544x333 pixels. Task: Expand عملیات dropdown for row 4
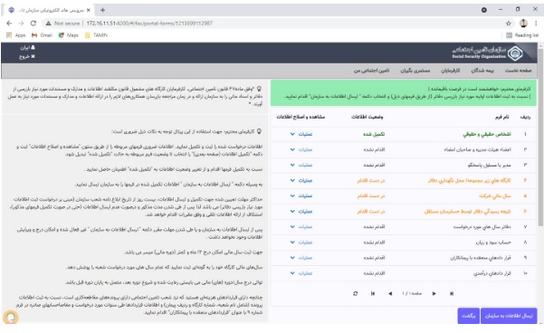pos(301,180)
